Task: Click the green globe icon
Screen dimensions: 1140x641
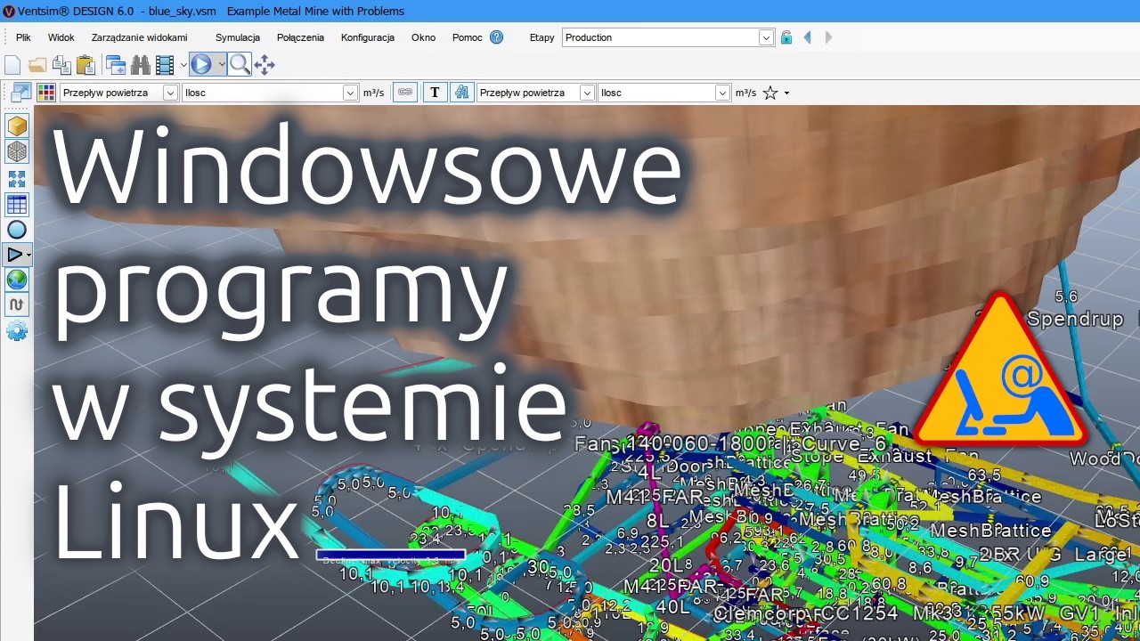Action: click(17, 280)
